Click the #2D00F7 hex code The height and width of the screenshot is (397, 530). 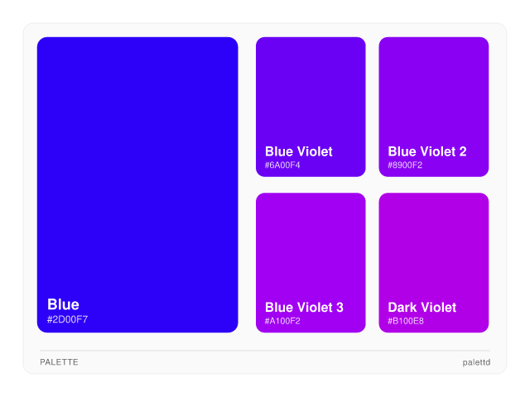tap(67, 319)
